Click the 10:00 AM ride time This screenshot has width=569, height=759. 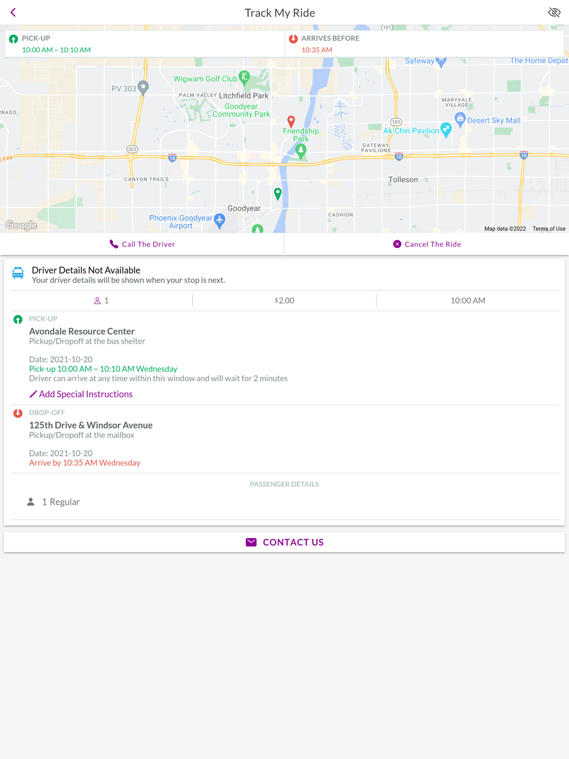tap(468, 300)
